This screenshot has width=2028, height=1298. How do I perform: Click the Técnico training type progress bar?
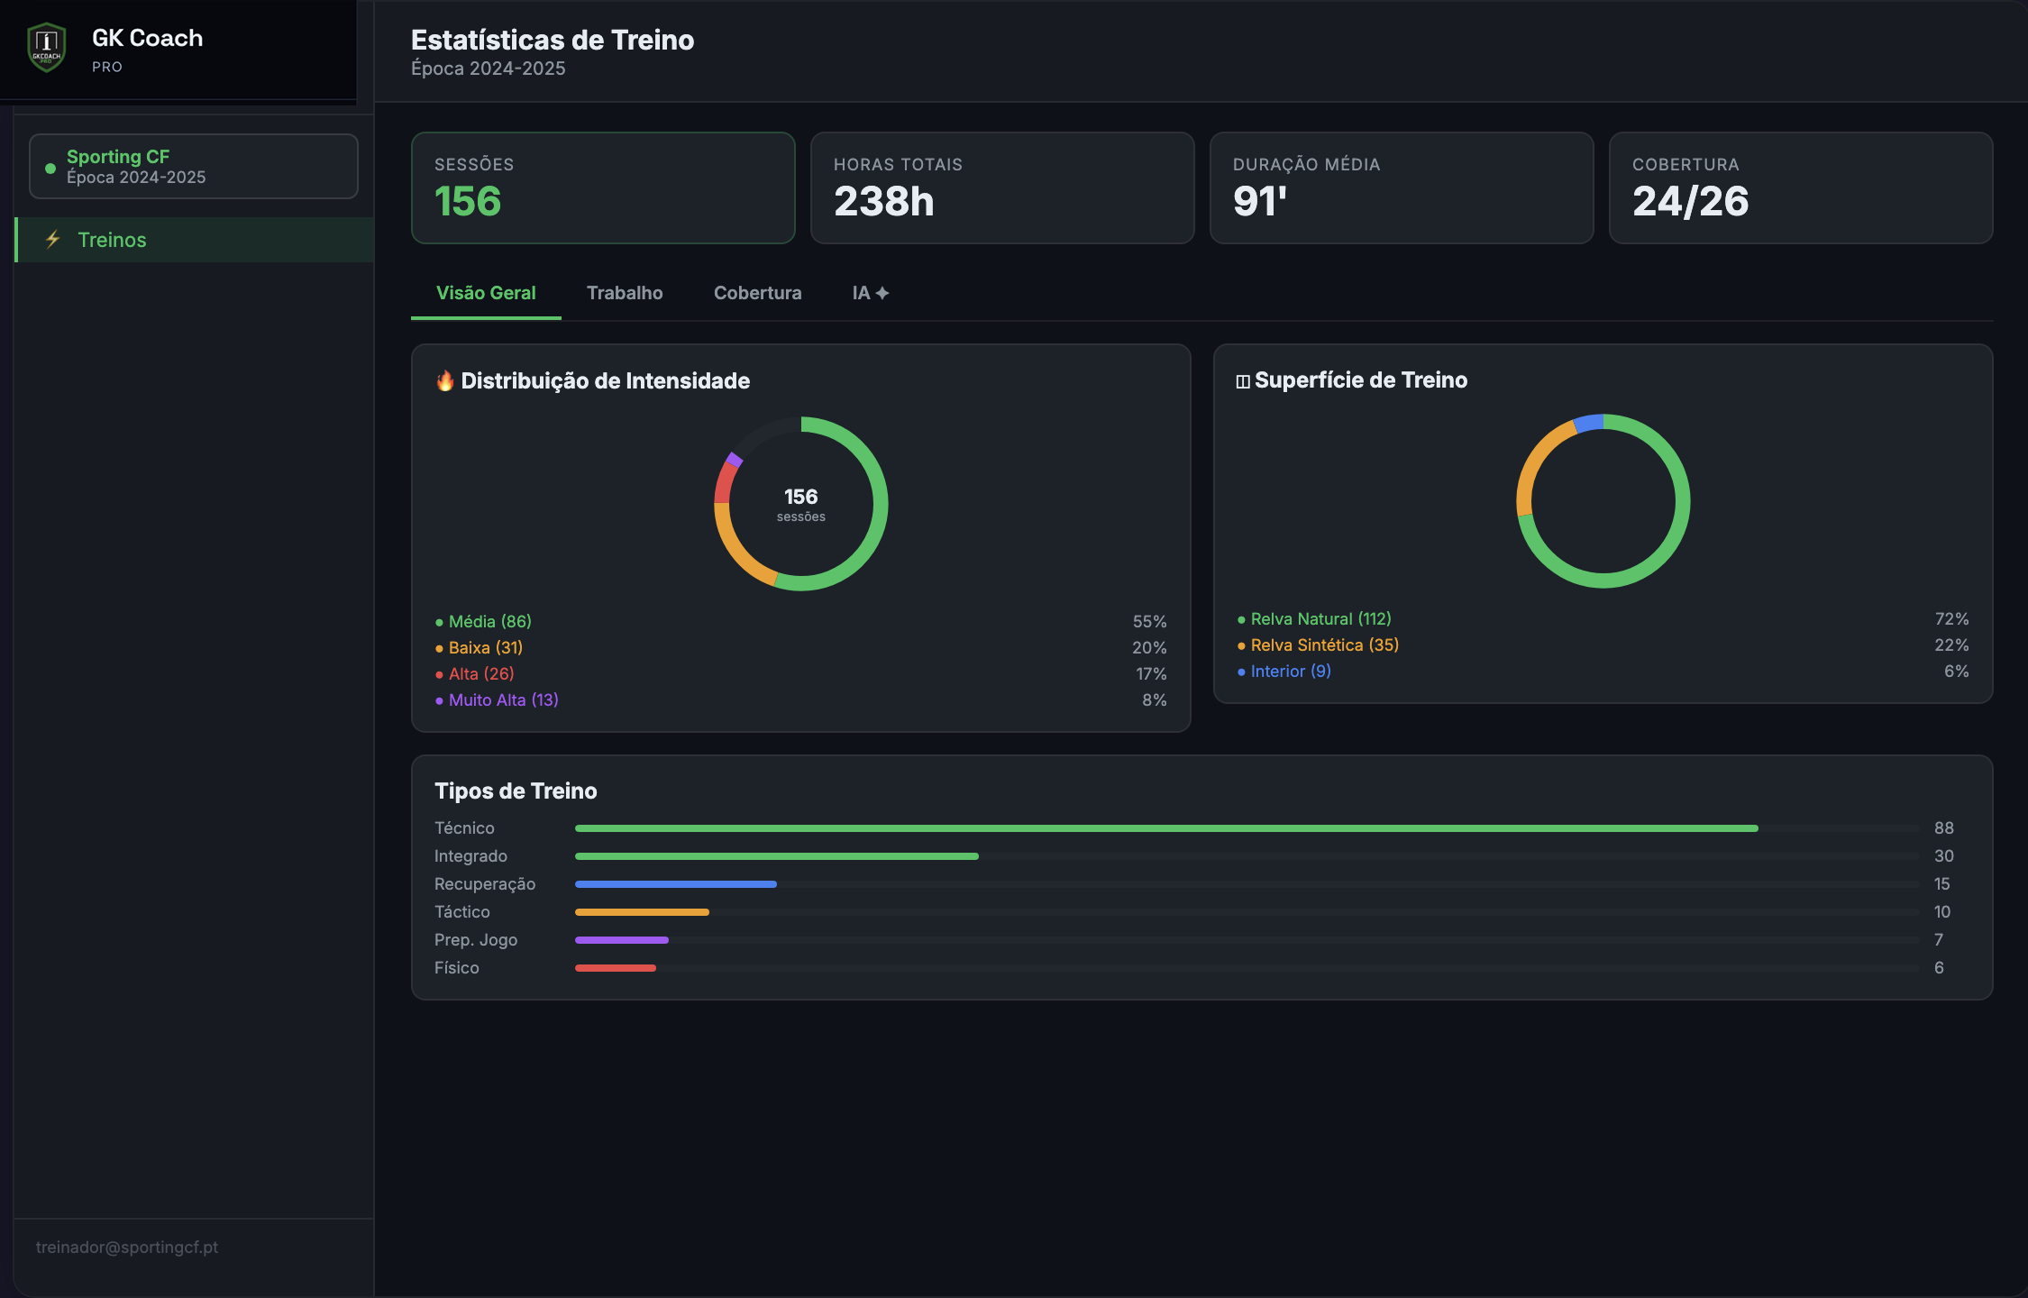(x=1247, y=827)
